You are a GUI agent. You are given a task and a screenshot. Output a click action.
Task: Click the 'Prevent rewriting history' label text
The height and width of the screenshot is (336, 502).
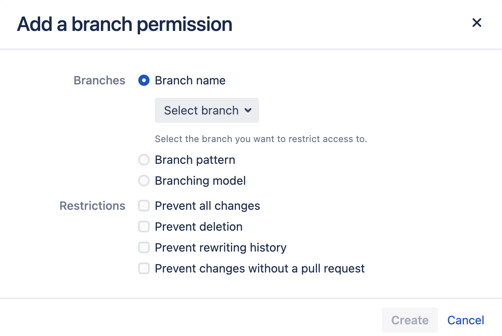[x=220, y=247]
